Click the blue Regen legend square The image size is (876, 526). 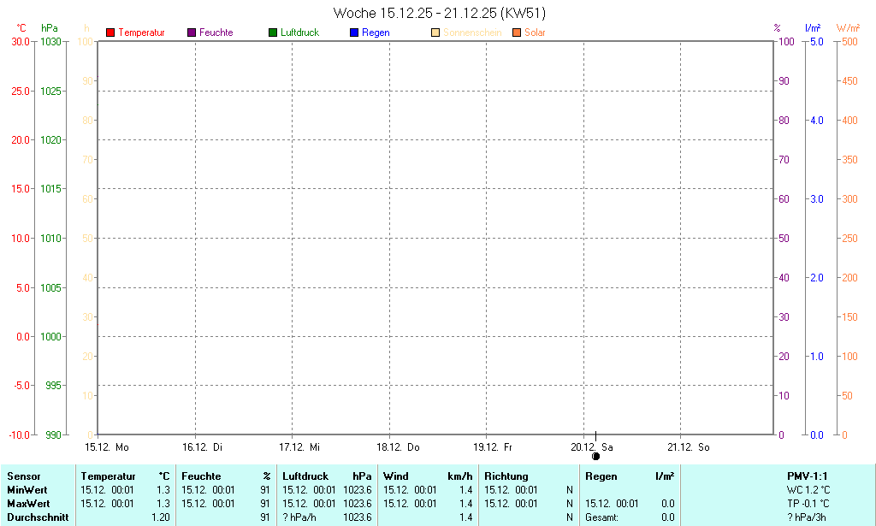click(354, 33)
